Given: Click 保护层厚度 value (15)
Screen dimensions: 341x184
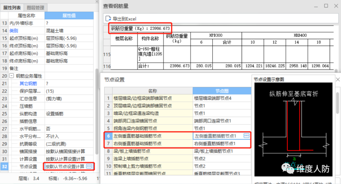Looking at the screenshot, I should 69,91.
